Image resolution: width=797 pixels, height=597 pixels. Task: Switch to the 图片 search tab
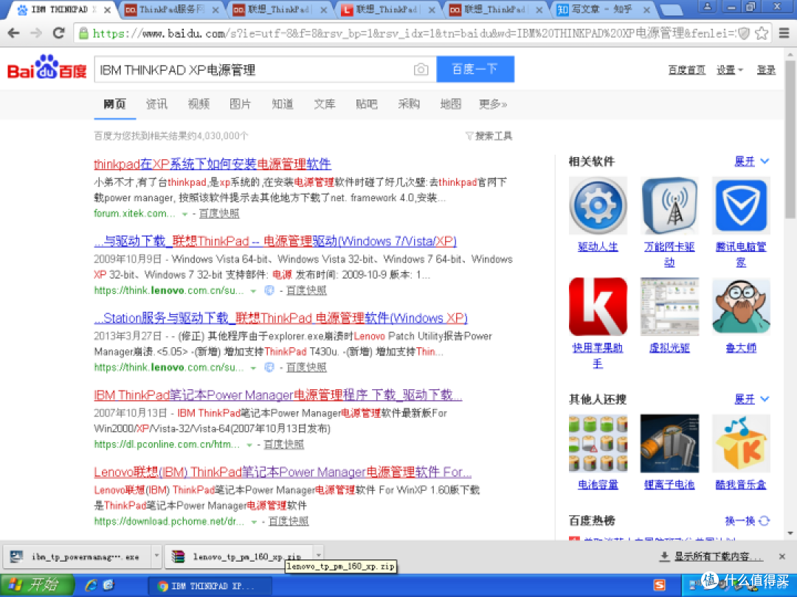(x=240, y=104)
